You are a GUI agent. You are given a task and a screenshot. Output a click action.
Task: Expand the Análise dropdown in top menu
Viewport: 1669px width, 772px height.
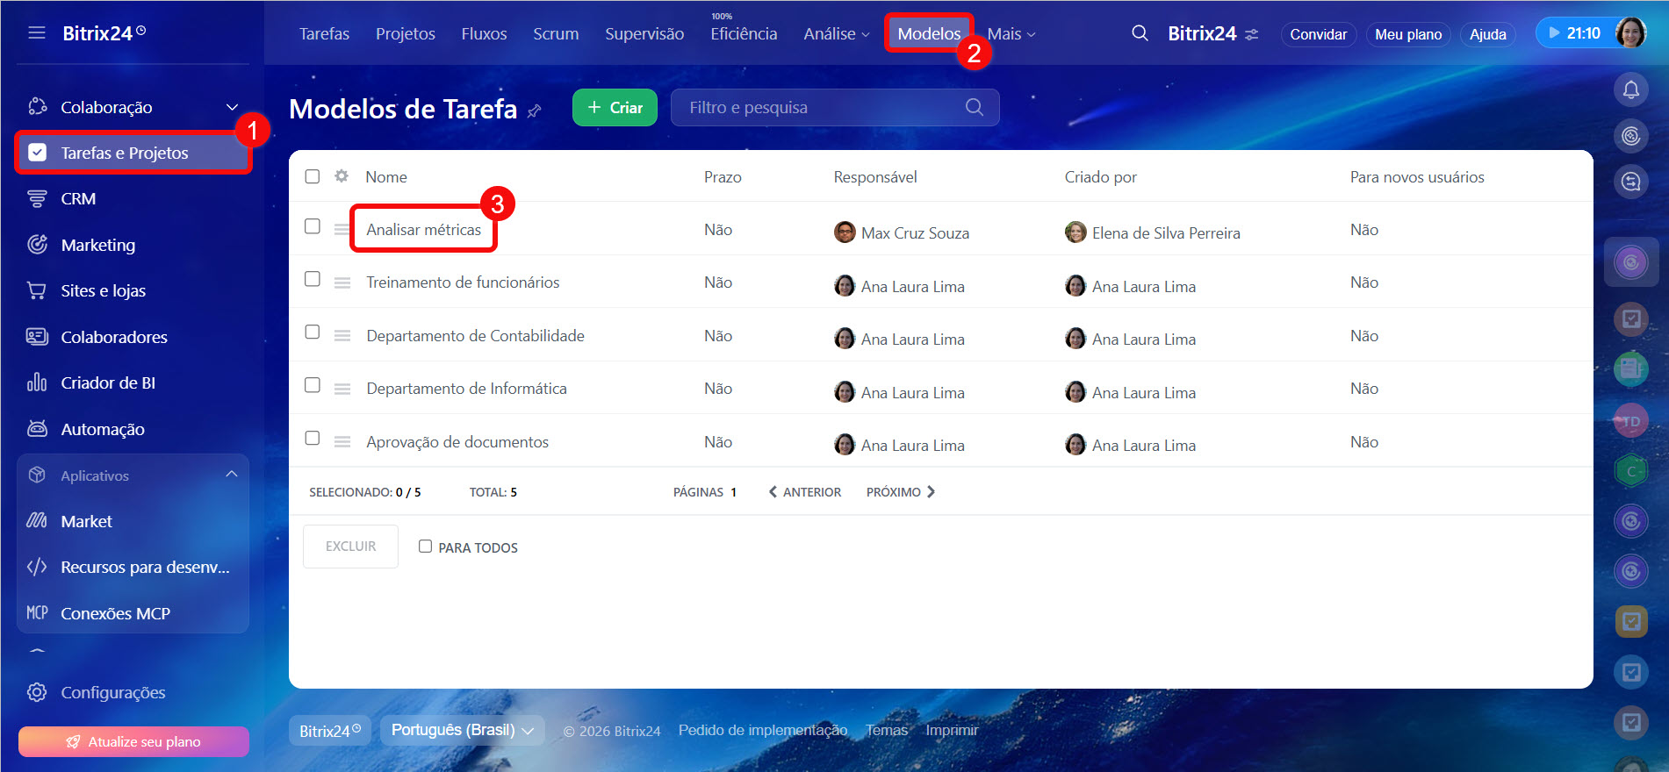pos(836,33)
